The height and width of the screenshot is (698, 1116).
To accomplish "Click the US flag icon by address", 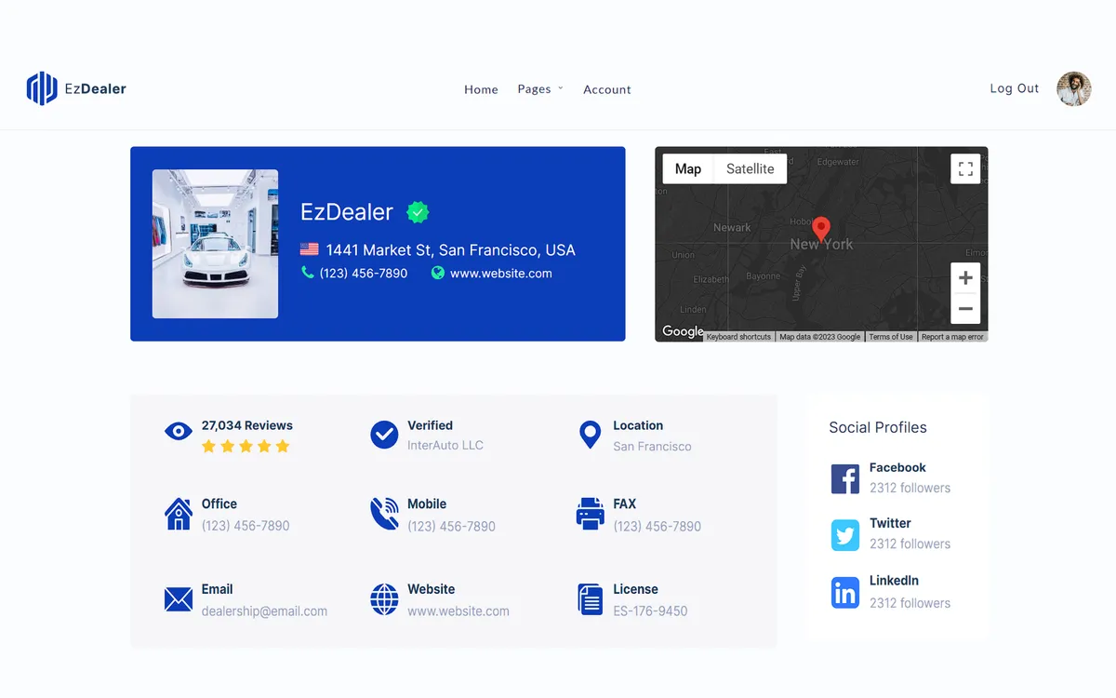I will (x=309, y=249).
